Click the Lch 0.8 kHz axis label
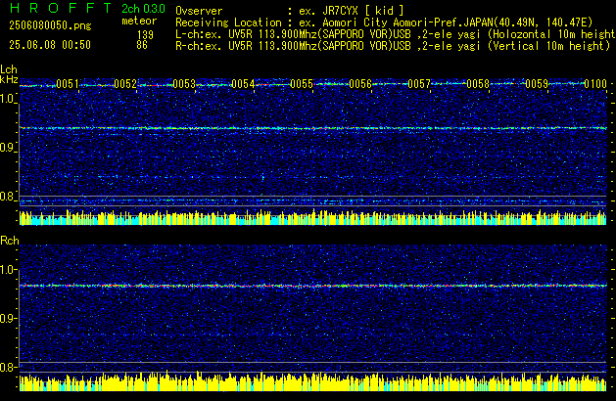 click(x=8, y=197)
